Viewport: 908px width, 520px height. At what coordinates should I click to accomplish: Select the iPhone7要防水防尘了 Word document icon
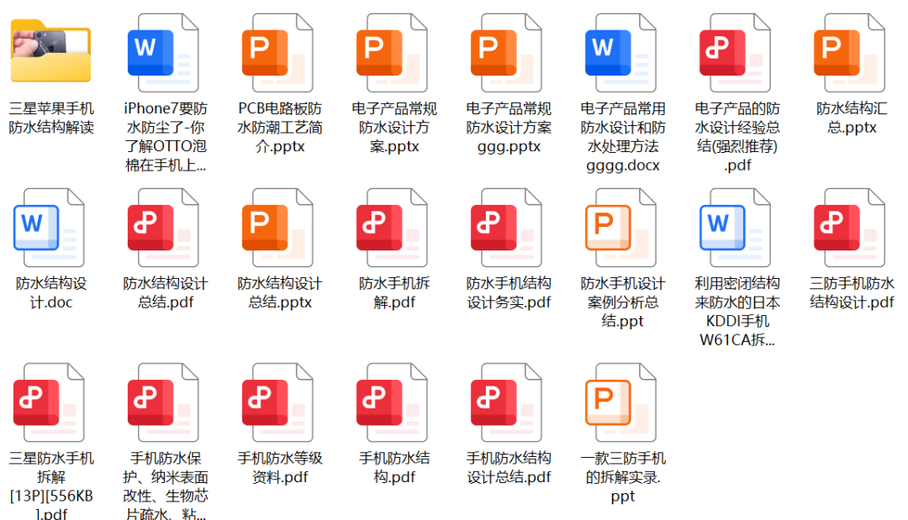(164, 51)
